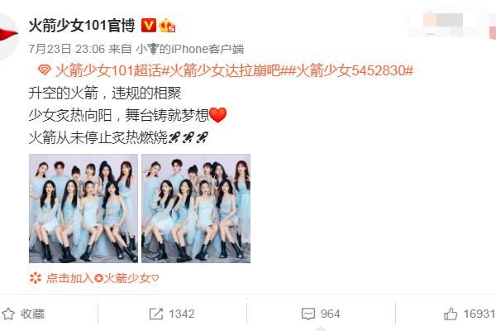496x331 pixels.
Task: Open the second group photo thumbnail
Action: (x=196, y=209)
